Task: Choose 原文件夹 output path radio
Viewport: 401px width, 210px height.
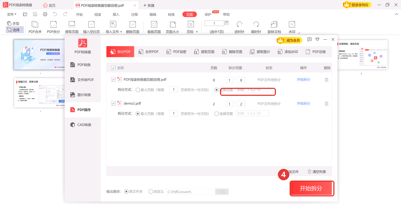Action: [x=126, y=191]
